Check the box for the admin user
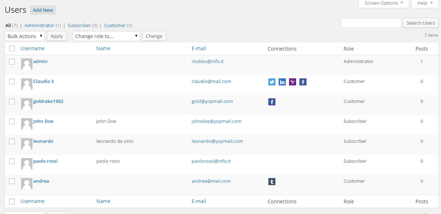This screenshot has width=441, height=214. tap(12, 62)
